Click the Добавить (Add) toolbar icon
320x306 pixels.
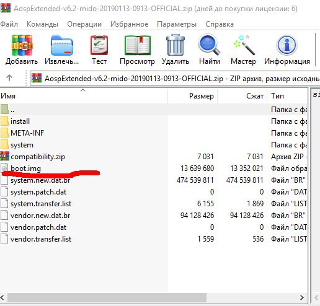22,45
